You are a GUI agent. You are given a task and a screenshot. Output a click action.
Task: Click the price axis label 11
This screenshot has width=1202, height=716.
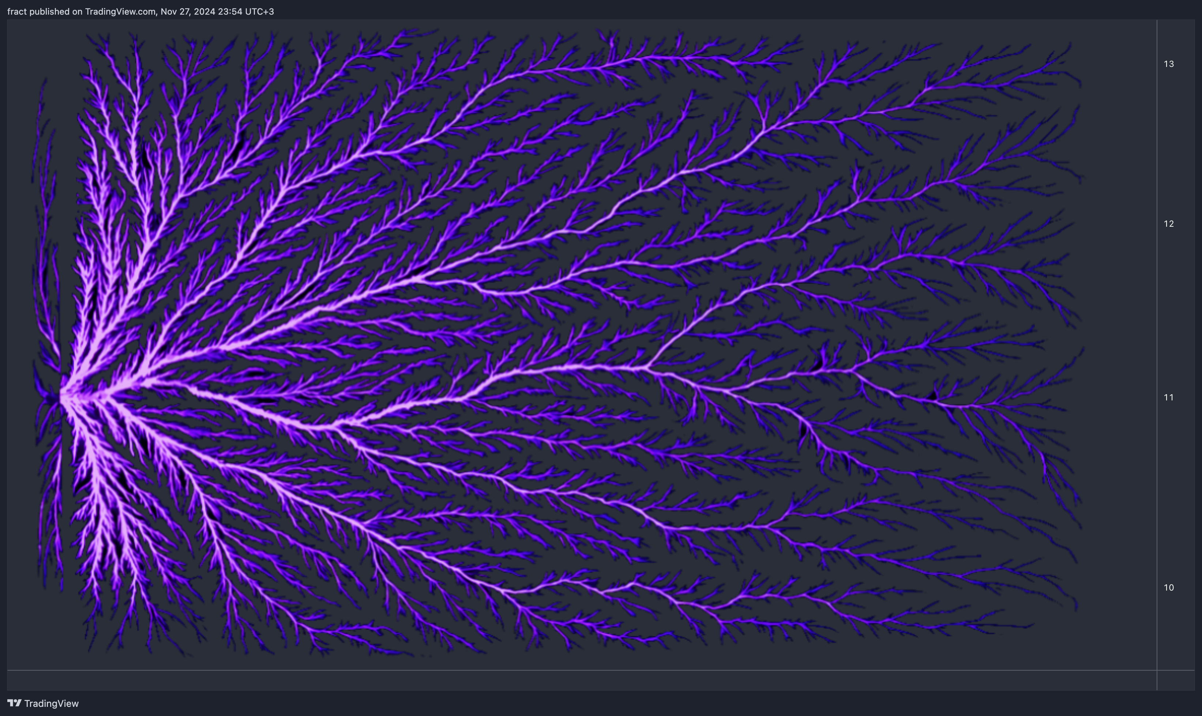click(1168, 397)
